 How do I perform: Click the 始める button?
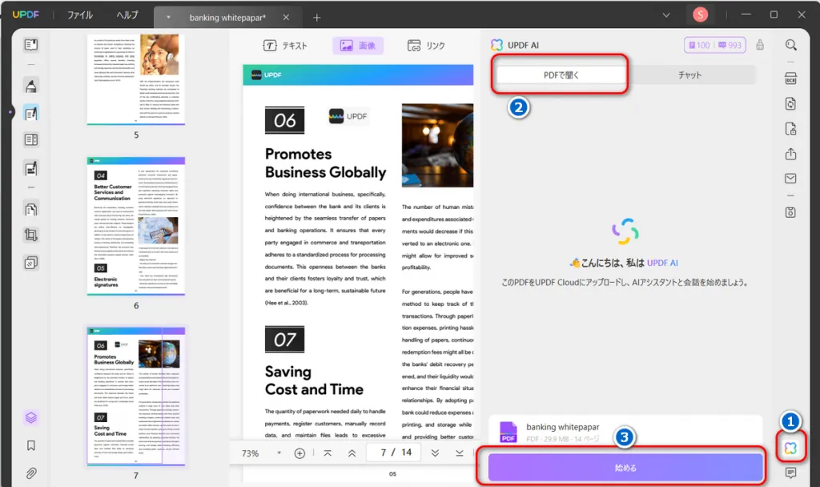tap(625, 468)
